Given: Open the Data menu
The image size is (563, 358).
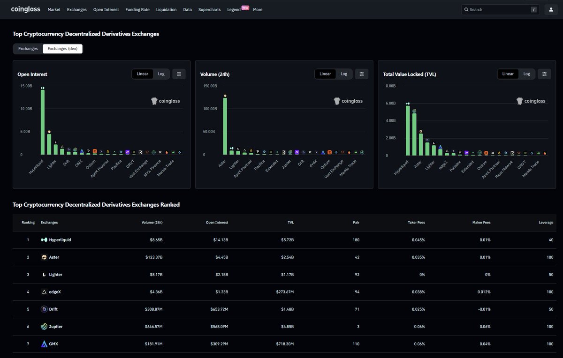Looking at the screenshot, I should coord(188,9).
